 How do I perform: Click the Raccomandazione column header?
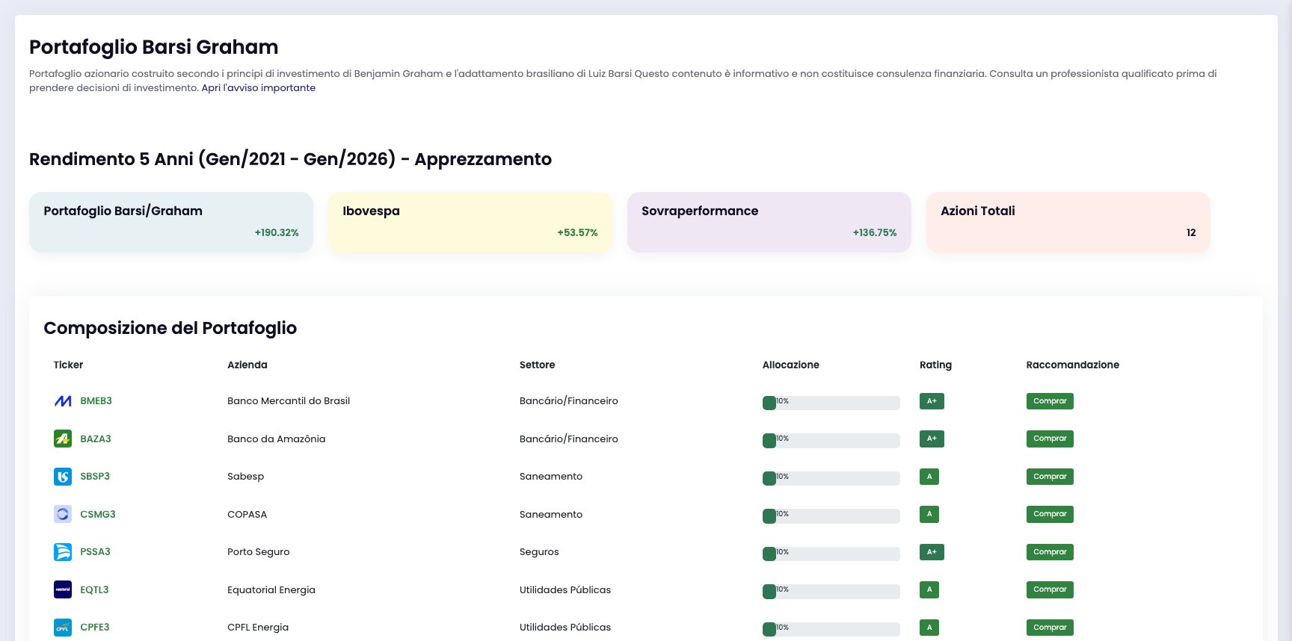(x=1073, y=365)
